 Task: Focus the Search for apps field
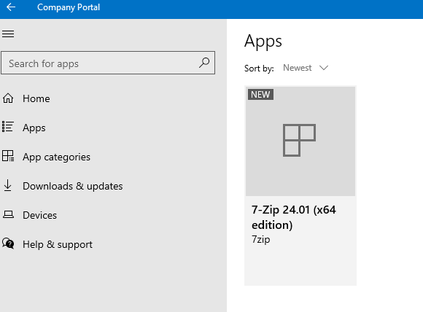click(x=108, y=63)
